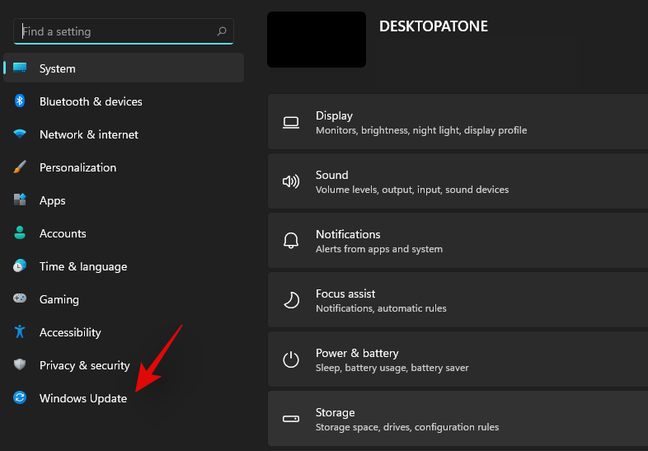Click the paintbrush icon for Personalization
Viewport: 648px width, 451px height.
(20, 167)
